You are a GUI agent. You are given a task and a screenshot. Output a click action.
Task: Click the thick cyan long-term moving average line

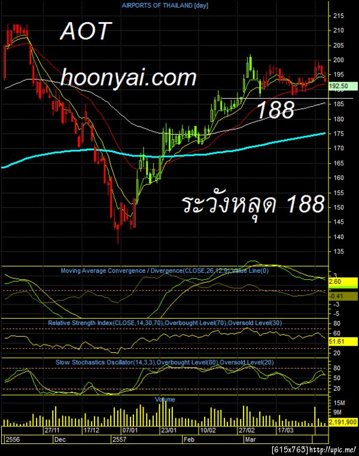pyautogui.click(x=163, y=156)
